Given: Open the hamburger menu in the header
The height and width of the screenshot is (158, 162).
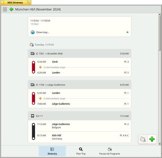Looking at the screenshot, I should point(5,9).
